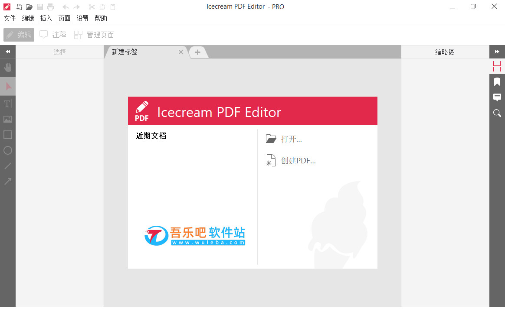Viewport: 505px width, 315px height.
Task: Select the Image insert tool
Action: click(x=8, y=119)
